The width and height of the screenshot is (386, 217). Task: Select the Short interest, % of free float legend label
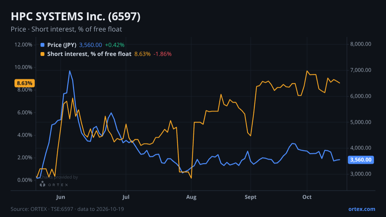pos(89,54)
